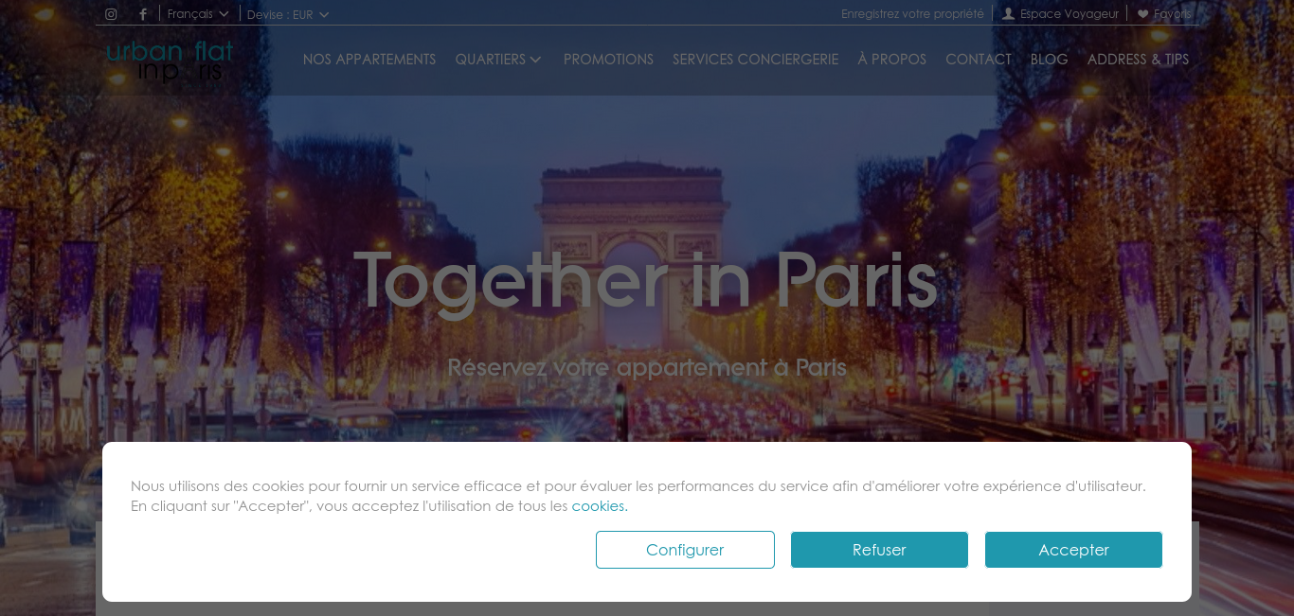This screenshot has height=616, width=1294.
Task: Click the heart Favoris icon
Action: point(1142,14)
